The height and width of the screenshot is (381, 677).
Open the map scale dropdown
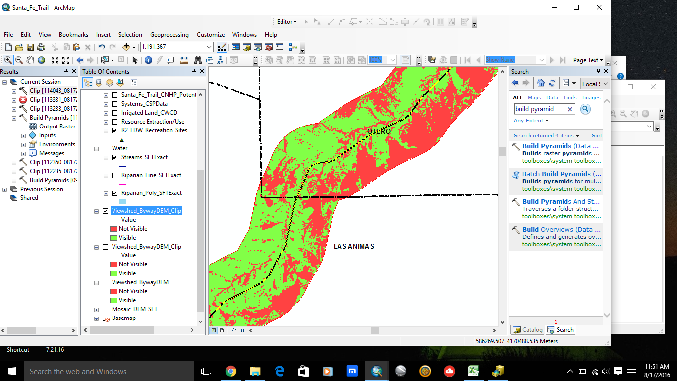click(209, 47)
